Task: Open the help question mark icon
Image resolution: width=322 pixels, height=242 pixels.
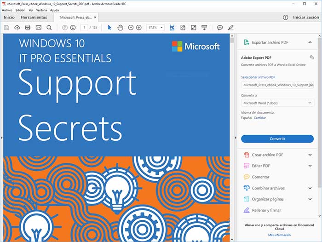Action: [x=286, y=17]
